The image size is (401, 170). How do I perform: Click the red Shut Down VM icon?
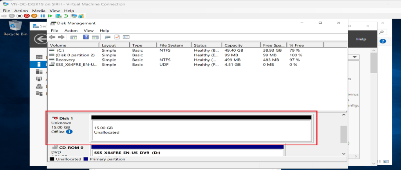click(26, 16)
